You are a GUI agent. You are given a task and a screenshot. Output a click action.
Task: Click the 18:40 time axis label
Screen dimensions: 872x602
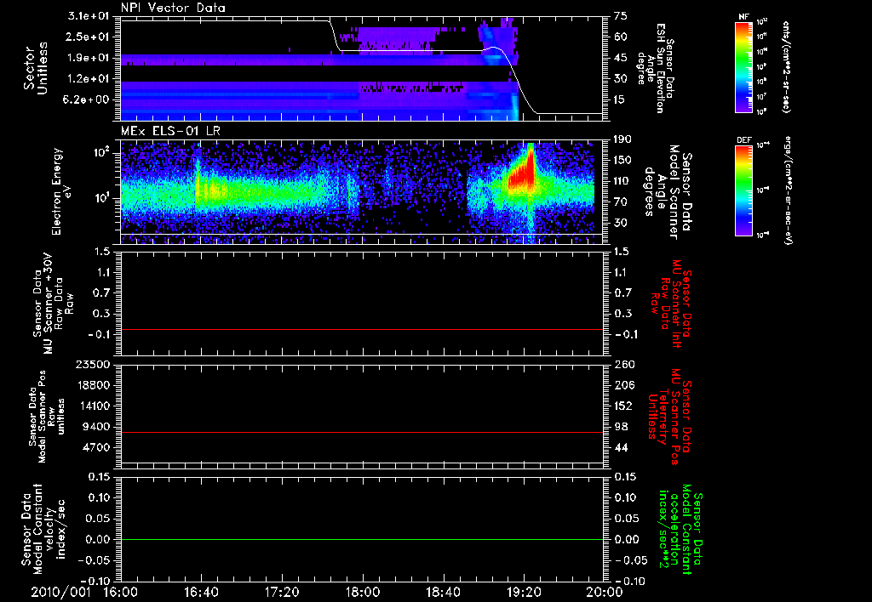click(443, 592)
